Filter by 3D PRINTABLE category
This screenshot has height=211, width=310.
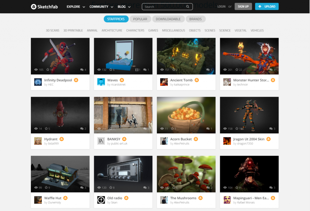(73, 30)
